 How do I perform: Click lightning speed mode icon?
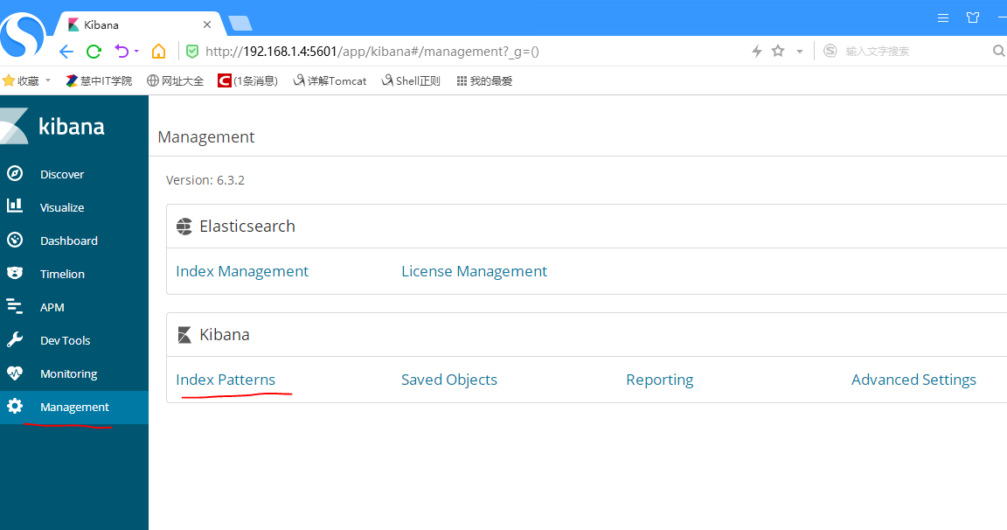click(x=757, y=52)
